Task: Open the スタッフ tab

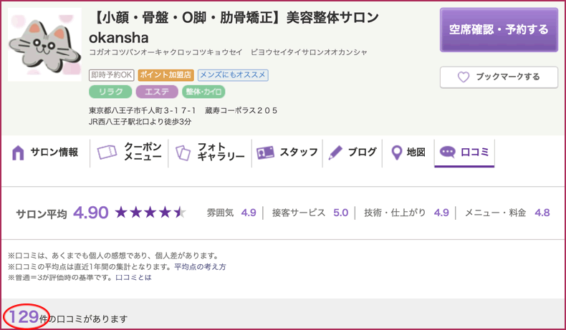Action: click(299, 152)
